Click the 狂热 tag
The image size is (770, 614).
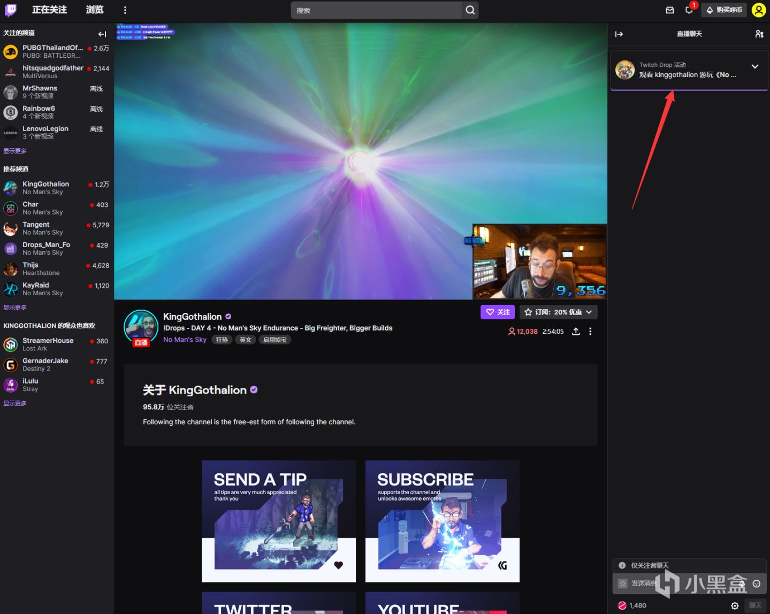coord(222,340)
